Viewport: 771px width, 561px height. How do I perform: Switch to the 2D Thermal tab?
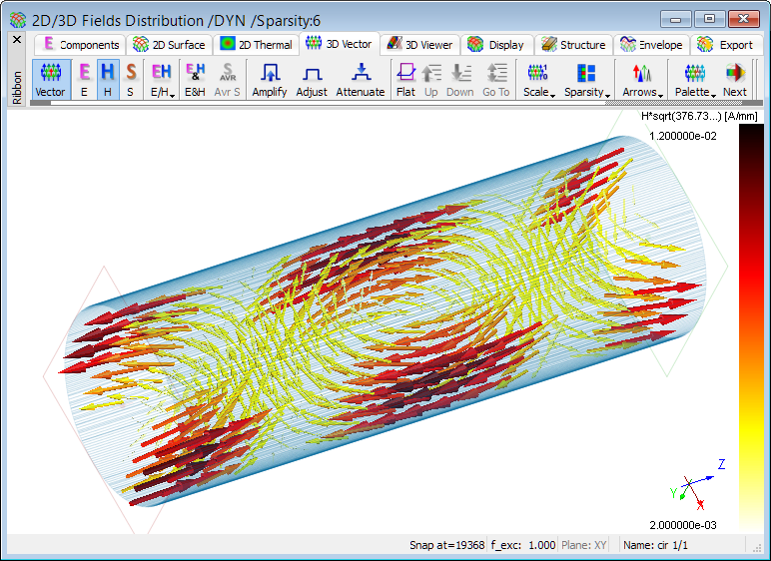[x=257, y=45]
